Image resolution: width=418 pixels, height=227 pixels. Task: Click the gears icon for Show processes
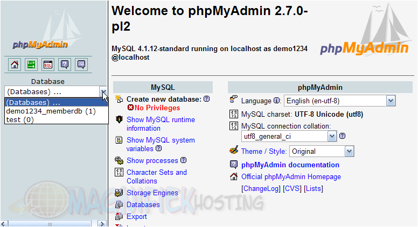click(119, 160)
